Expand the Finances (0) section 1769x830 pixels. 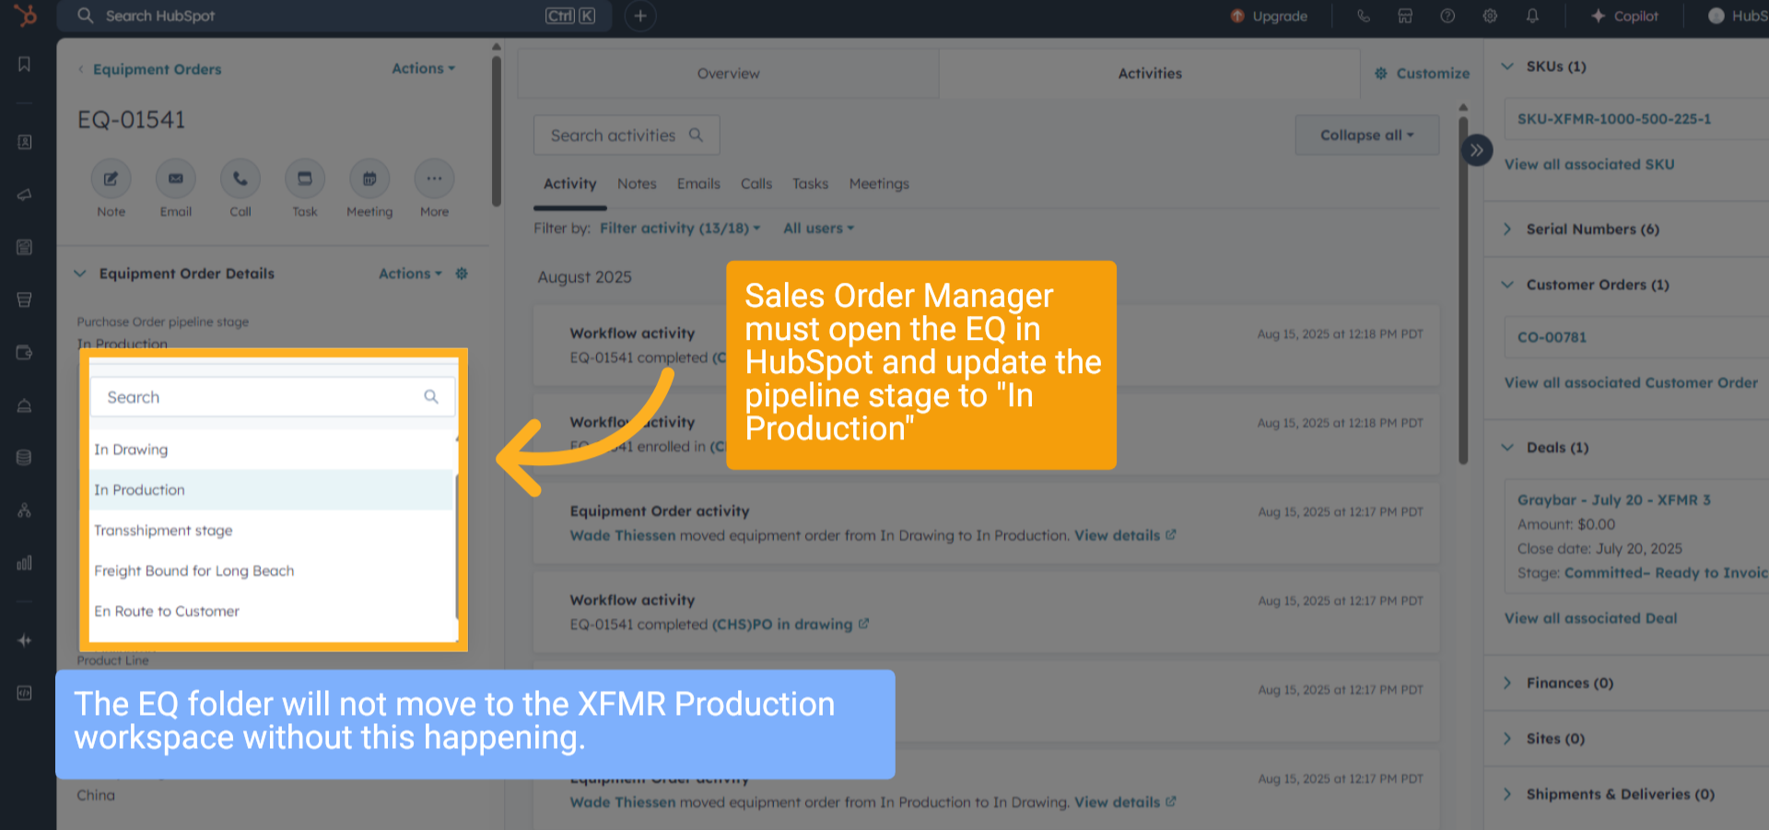click(x=1507, y=683)
